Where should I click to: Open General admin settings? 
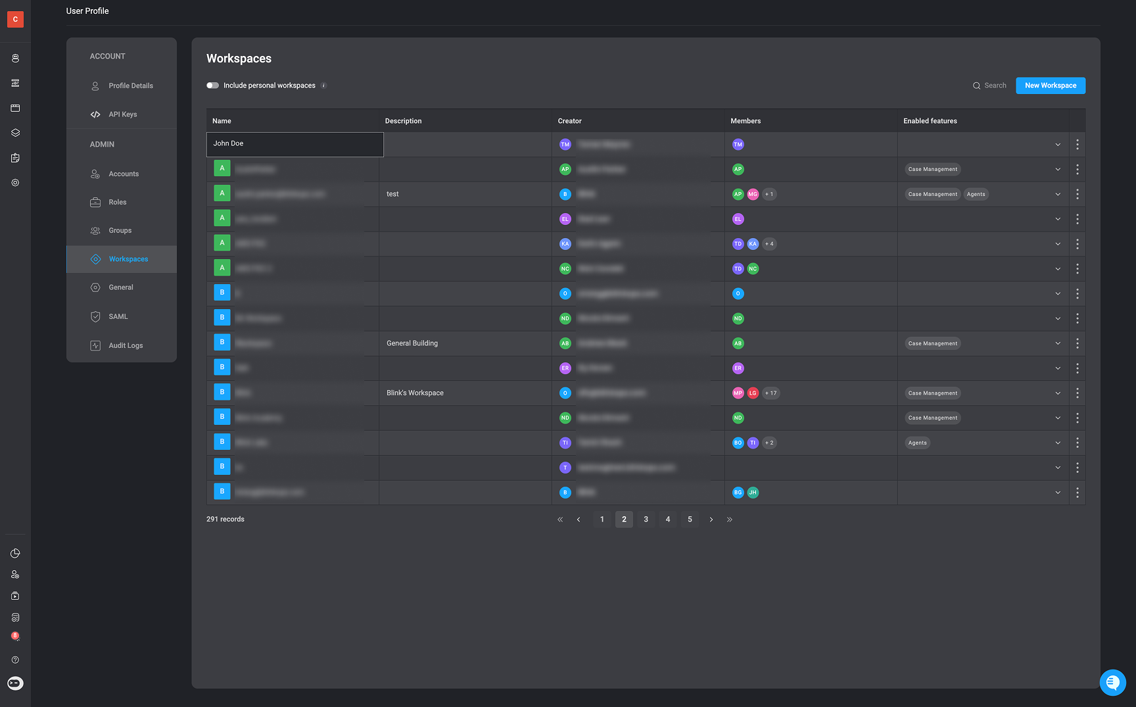tap(122, 287)
